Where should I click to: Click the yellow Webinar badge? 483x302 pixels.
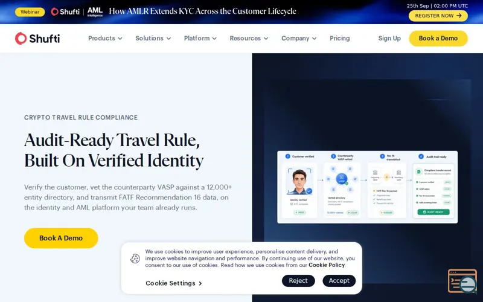pos(30,12)
